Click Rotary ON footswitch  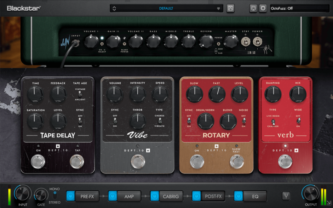pos(197,162)
